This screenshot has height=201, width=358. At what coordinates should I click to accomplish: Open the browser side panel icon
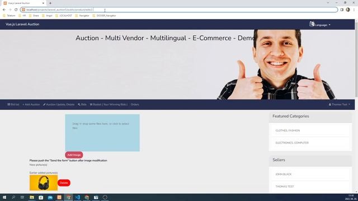click(342, 10)
